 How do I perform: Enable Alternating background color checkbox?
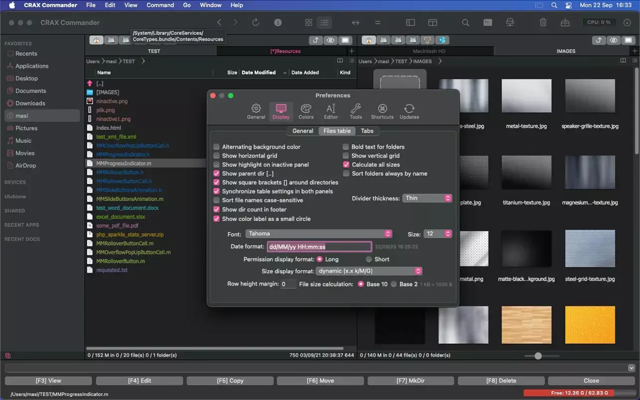(216, 147)
